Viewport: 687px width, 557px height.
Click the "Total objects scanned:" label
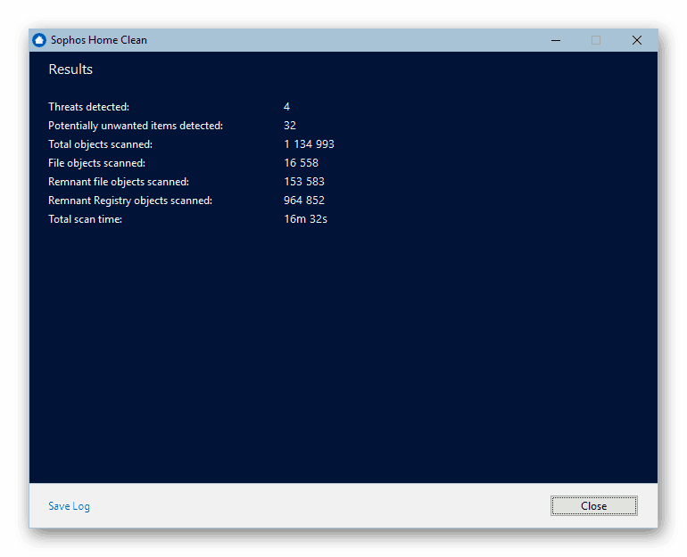coord(100,144)
